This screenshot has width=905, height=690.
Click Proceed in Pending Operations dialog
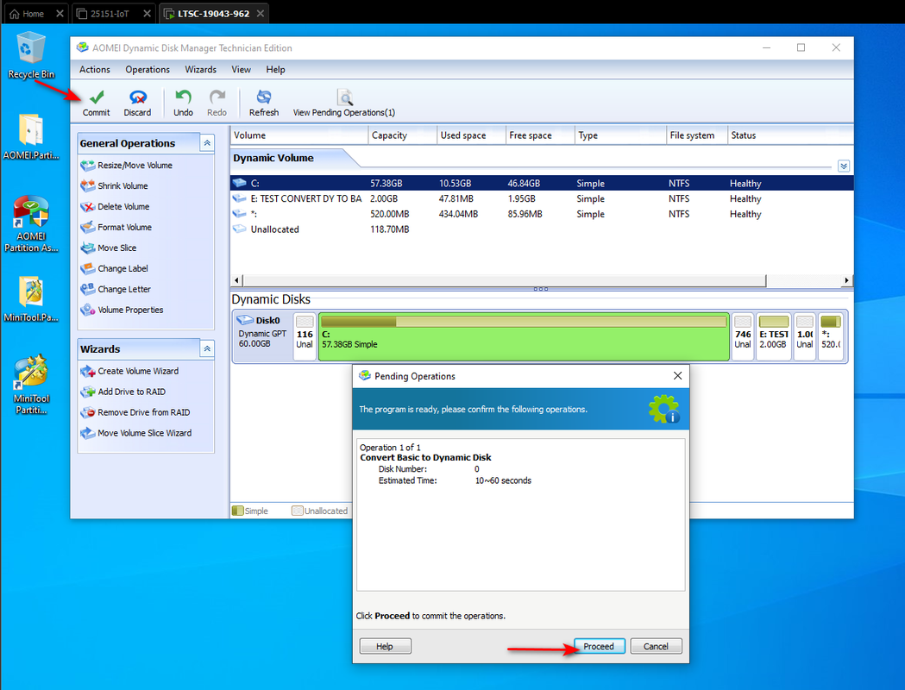[599, 646]
